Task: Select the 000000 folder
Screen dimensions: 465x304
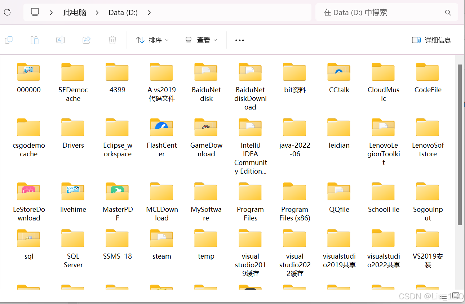Action: click(x=29, y=78)
